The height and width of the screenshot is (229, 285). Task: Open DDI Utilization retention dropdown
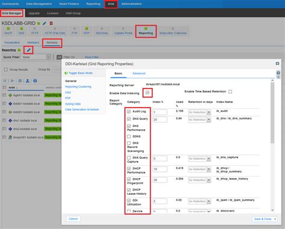[x=209, y=201]
